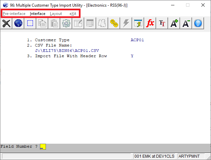The width and height of the screenshot is (211, 160).
Task: Click the 001 EMK at DEV1CLS status entry
Action: pyautogui.click(x=154, y=156)
